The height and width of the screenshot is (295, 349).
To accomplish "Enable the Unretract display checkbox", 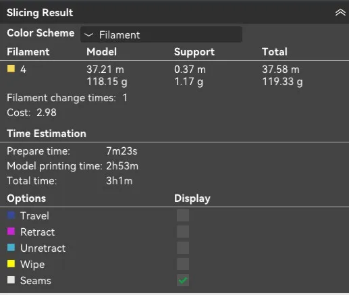I will point(183,248).
